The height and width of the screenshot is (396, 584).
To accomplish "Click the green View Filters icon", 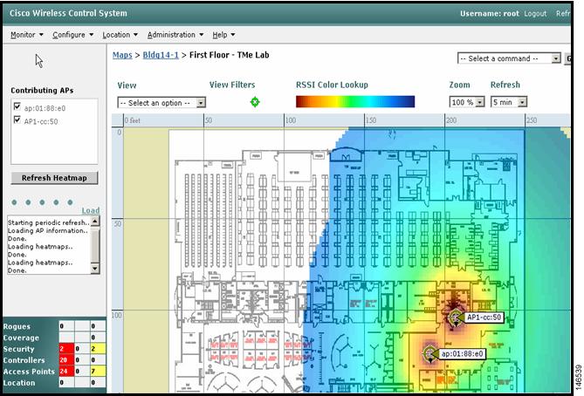I will pyautogui.click(x=255, y=101).
